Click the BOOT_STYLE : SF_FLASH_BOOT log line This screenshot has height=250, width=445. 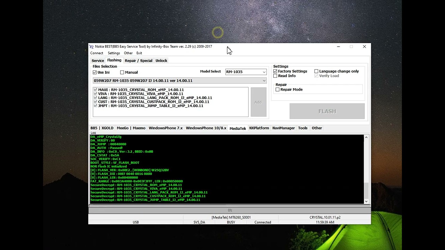(115, 162)
